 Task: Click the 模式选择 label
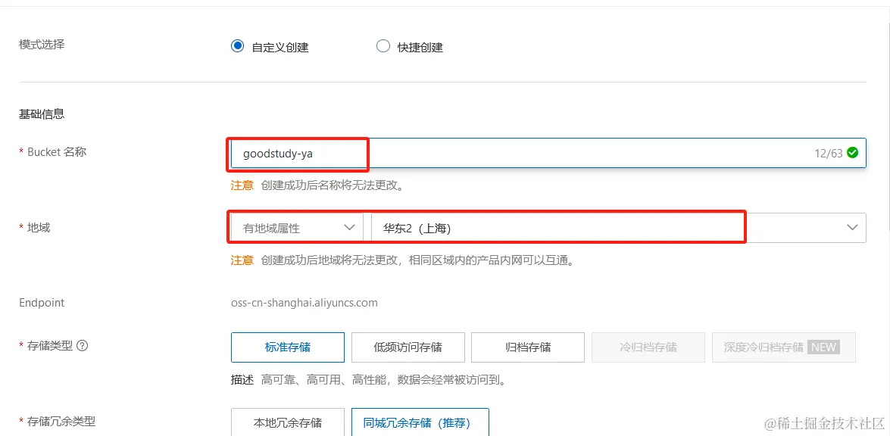(x=42, y=44)
